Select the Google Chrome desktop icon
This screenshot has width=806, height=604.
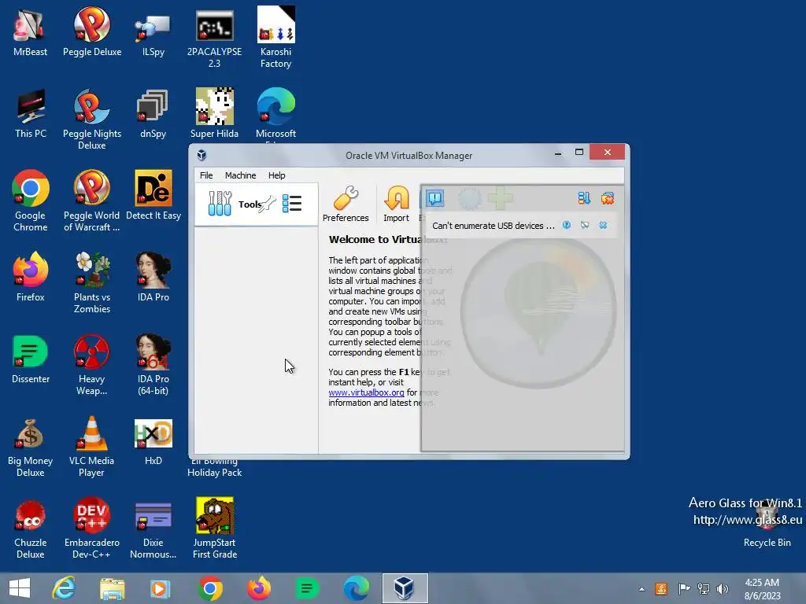(x=31, y=201)
